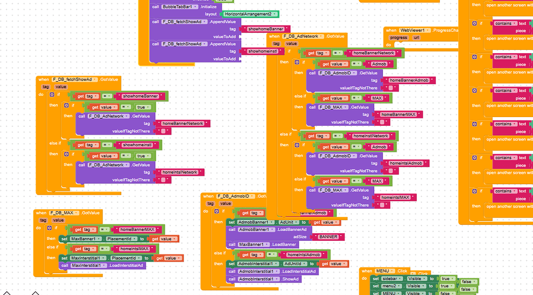The width and height of the screenshot is (533, 295).
Task: Edit homeBannerMAX text in the F_DB_MAX event
Action: tap(137, 229)
